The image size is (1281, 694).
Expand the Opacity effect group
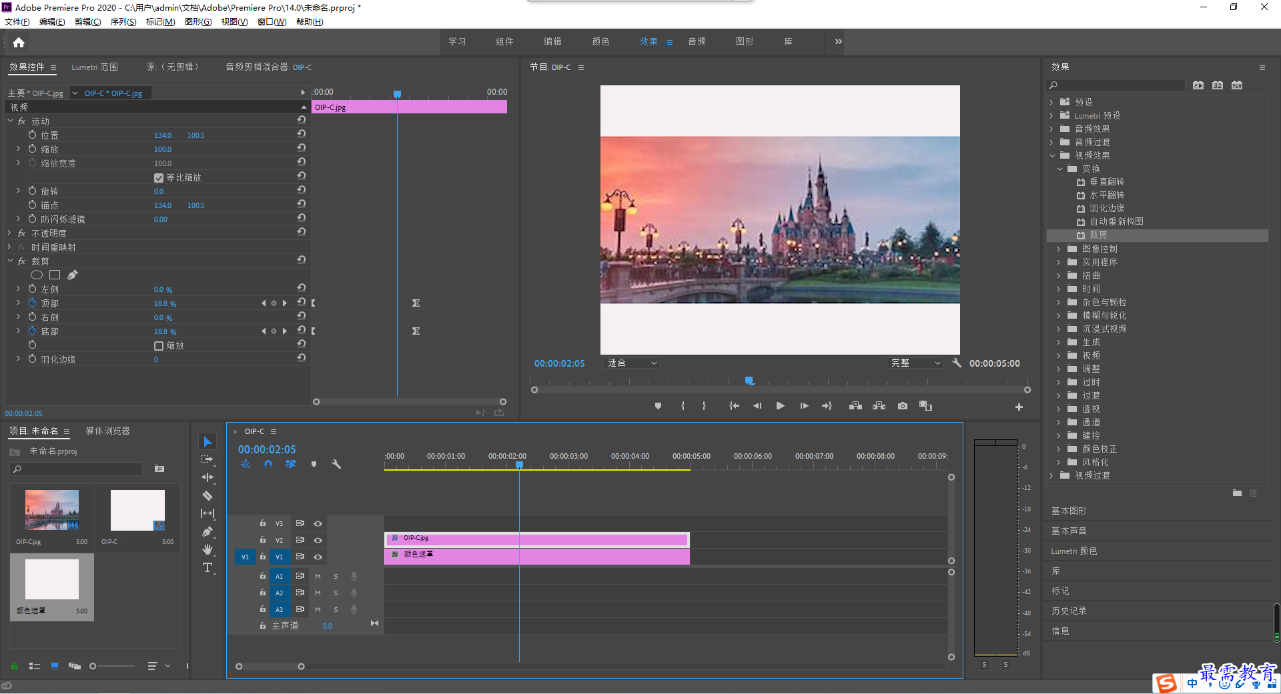[9, 233]
